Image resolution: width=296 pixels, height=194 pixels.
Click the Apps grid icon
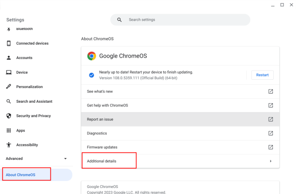tap(9, 130)
